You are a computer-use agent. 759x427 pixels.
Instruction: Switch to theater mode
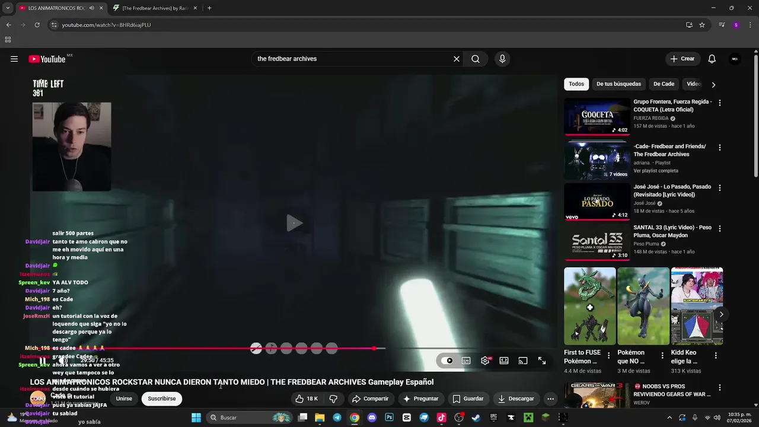pyautogui.click(x=504, y=361)
